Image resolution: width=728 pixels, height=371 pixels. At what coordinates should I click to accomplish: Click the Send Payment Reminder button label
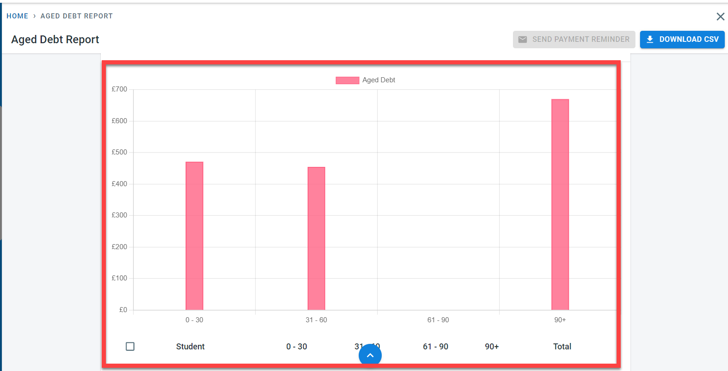[x=581, y=40]
